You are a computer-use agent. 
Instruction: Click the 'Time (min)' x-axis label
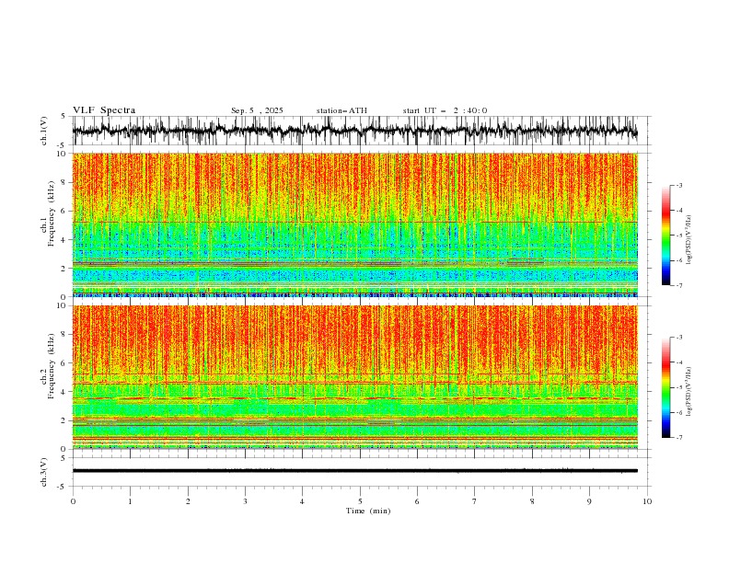click(x=368, y=511)
